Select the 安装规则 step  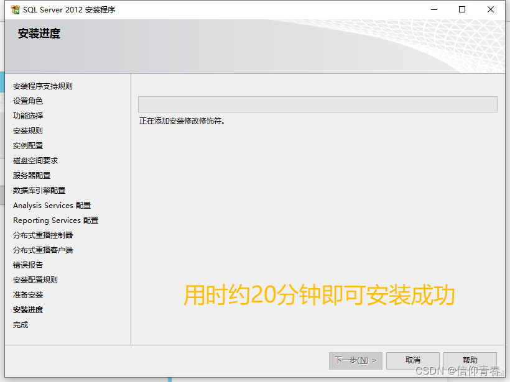pos(28,131)
